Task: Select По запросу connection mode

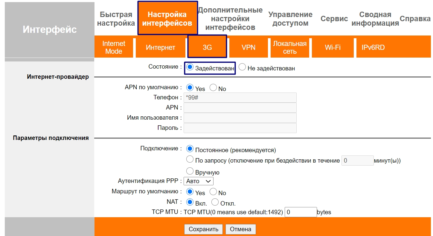Action: coord(190,159)
